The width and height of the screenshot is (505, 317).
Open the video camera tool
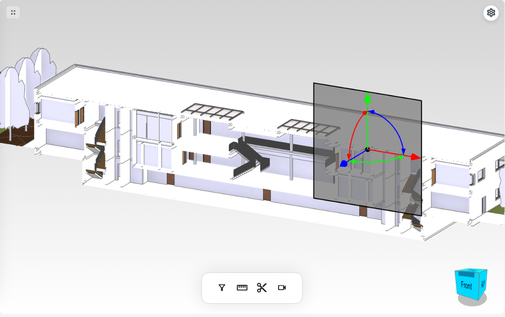pyautogui.click(x=282, y=288)
